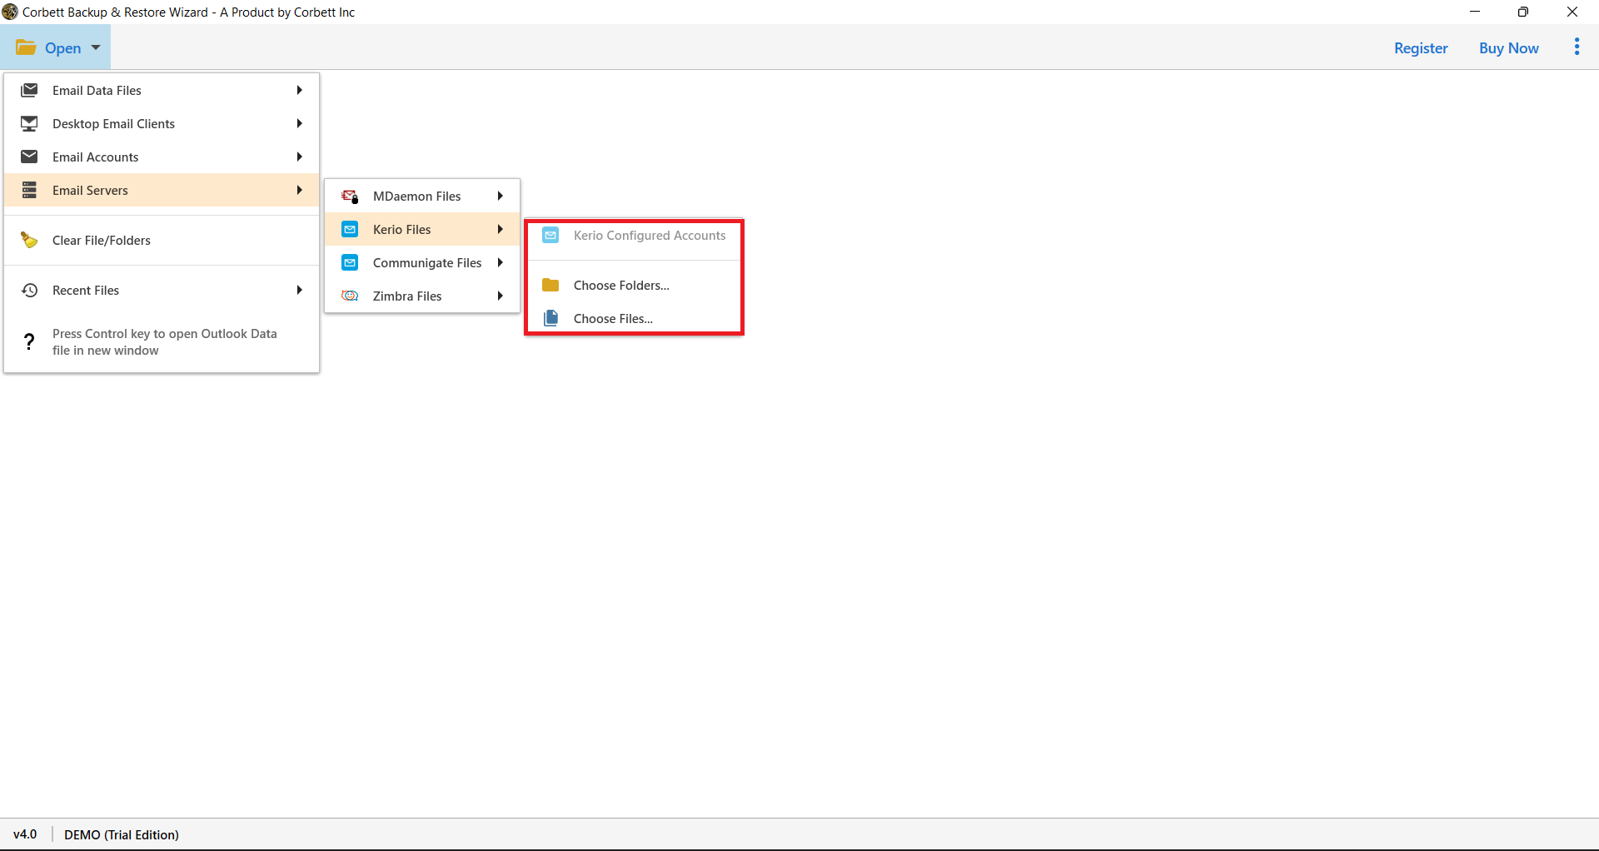
Task: Expand the Kerio Files arrow
Action: pos(500,229)
